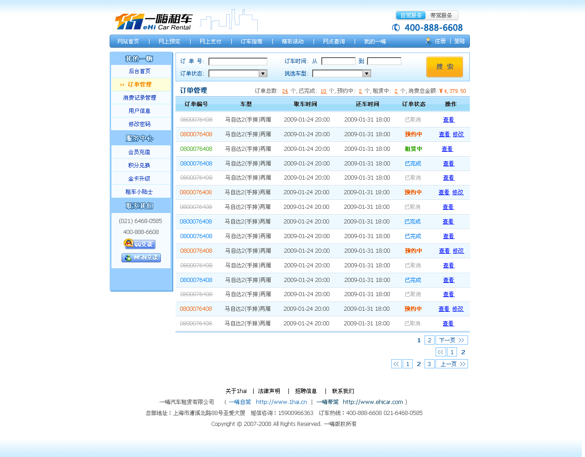Select 消费记录管理 in the sidebar
The height and width of the screenshot is (457, 585).
click(x=141, y=98)
